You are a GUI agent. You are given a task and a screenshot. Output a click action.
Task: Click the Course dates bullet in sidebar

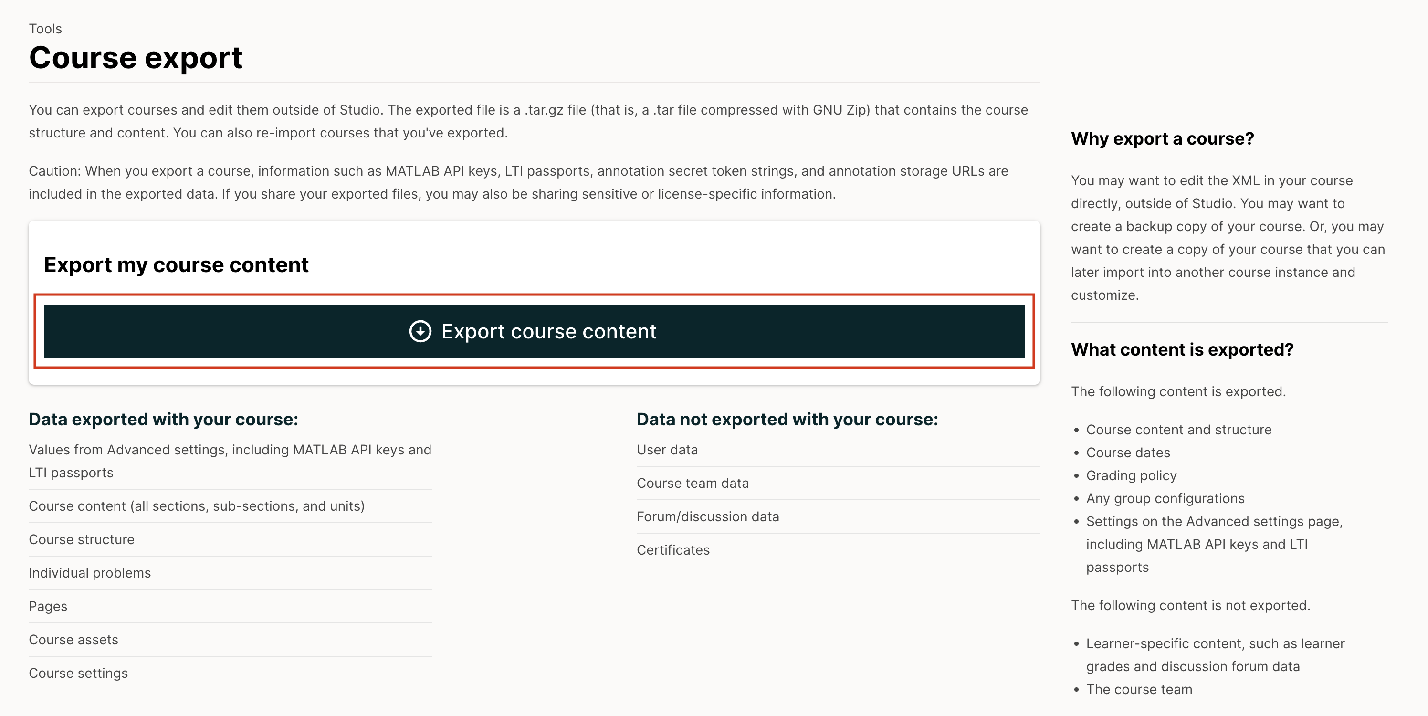tap(1127, 453)
